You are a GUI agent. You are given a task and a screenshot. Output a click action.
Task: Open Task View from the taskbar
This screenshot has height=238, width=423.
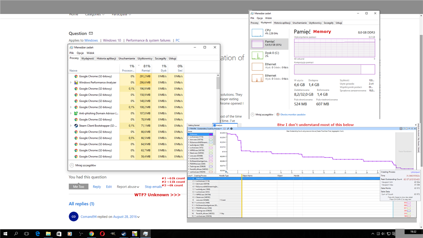click(26, 234)
